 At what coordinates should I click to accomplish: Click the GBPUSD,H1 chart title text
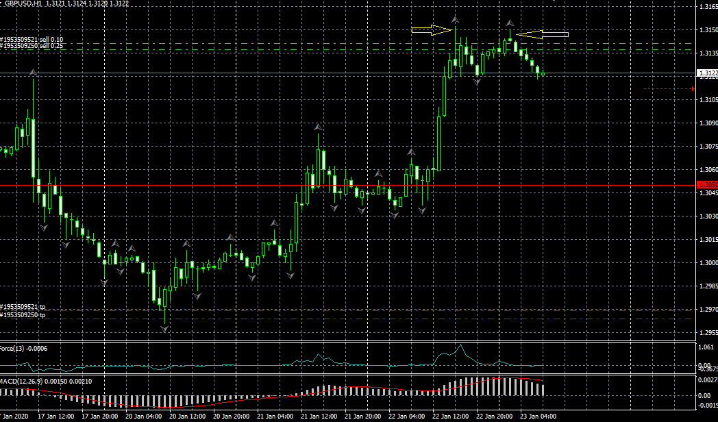23,3
